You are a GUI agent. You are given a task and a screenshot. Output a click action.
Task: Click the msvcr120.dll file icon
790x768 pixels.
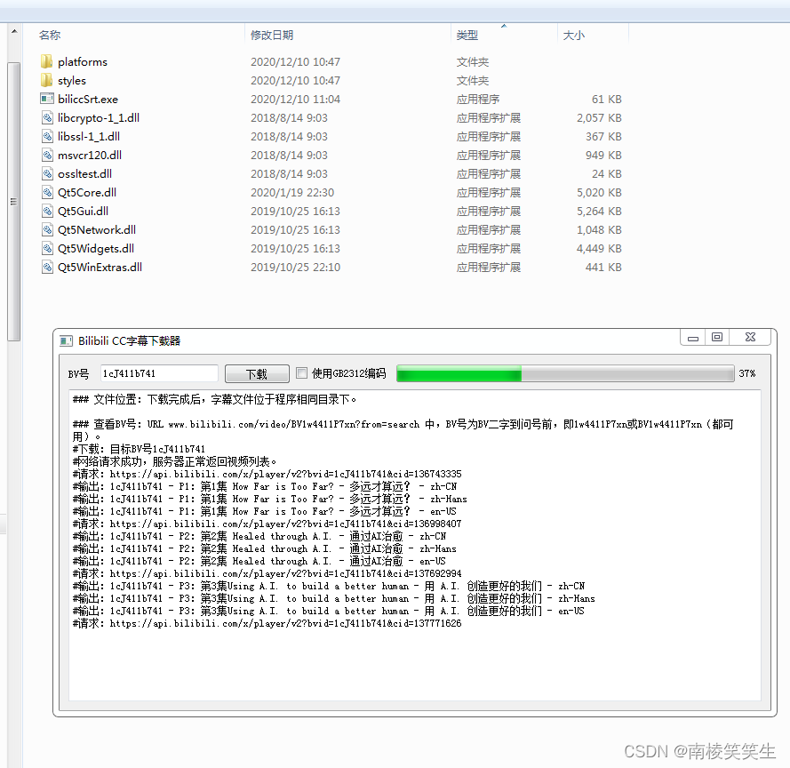coord(47,155)
